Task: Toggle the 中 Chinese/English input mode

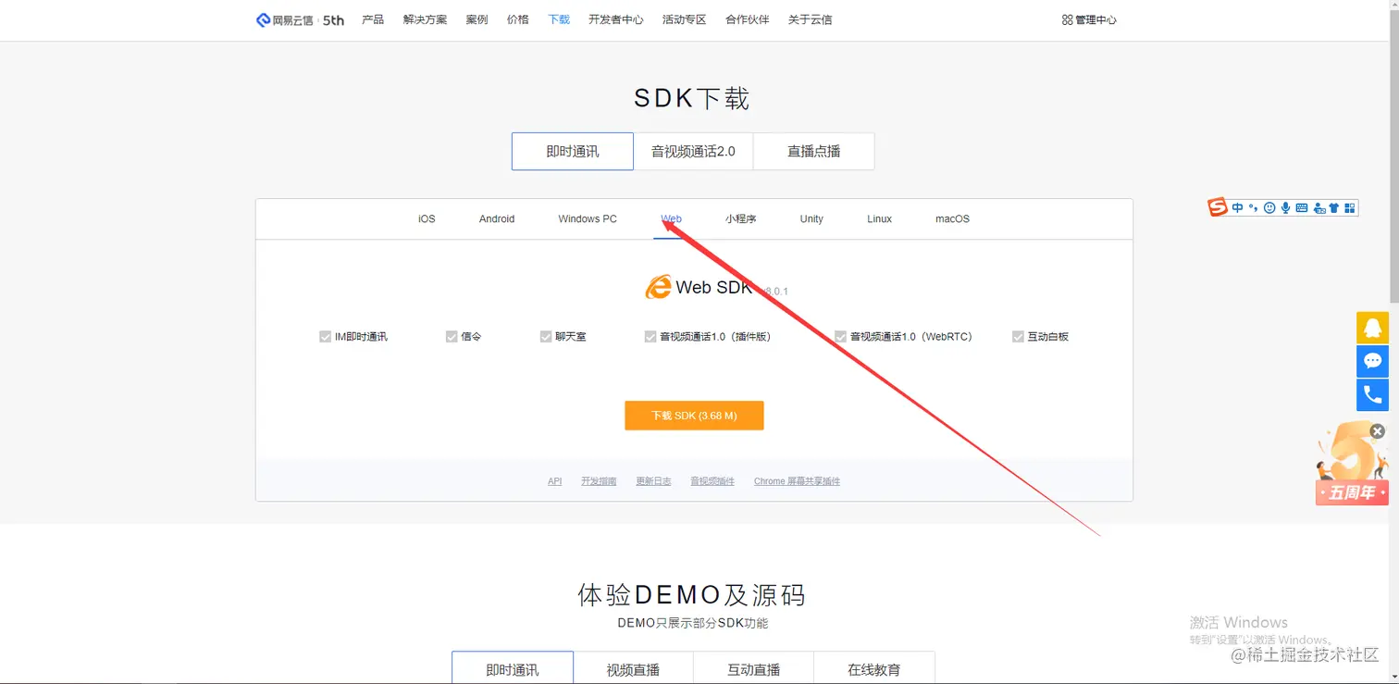Action: click(1237, 208)
